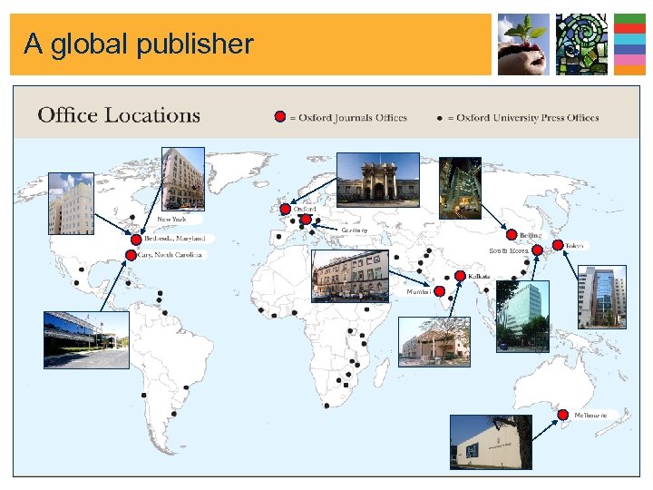Select the red Melbourne office marker
The height and width of the screenshot is (490, 653).
pyautogui.click(x=562, y=415)
